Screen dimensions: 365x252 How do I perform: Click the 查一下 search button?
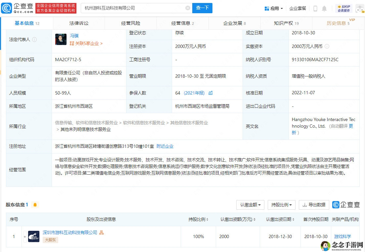(x=202, y=8)
